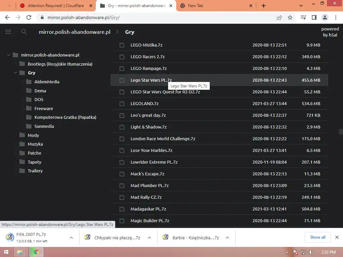
Task: Open volume speaker icon in system tray
Action: click(311, 252)
